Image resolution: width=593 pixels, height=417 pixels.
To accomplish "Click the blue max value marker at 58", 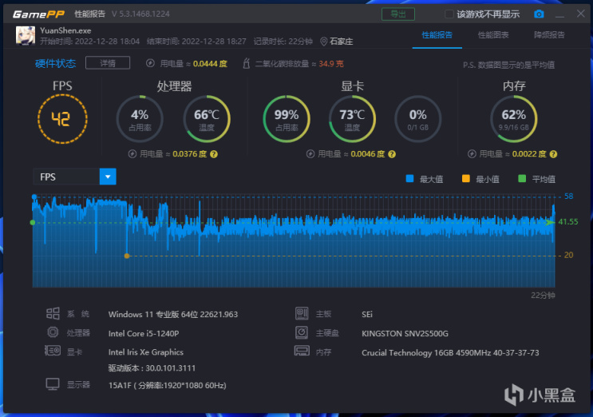I will [x=34, y=197].
